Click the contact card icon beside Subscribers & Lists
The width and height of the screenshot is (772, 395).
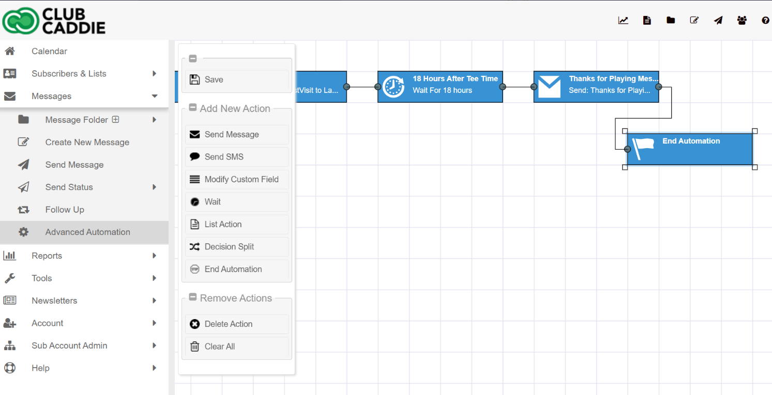[10, 73]
